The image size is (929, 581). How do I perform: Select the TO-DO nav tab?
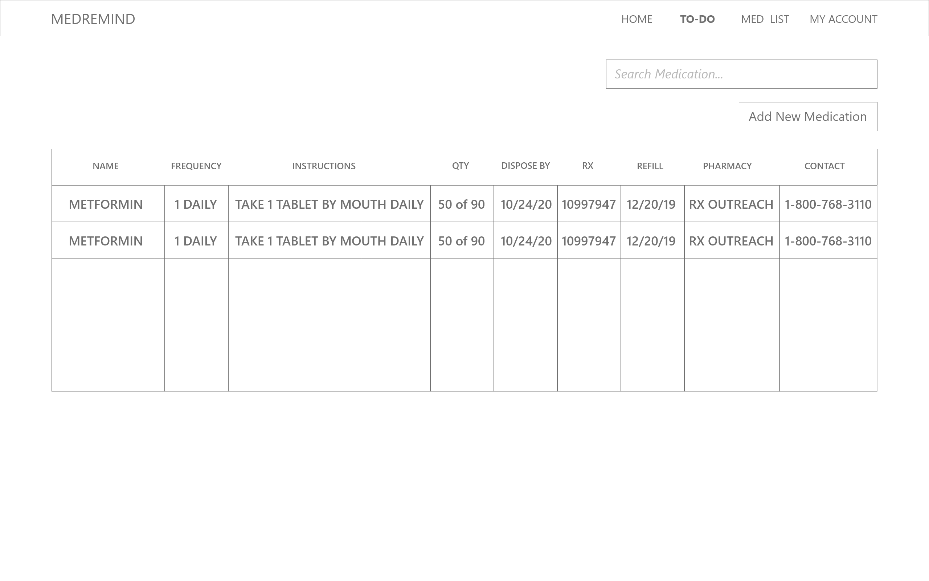tap(697, 19)
